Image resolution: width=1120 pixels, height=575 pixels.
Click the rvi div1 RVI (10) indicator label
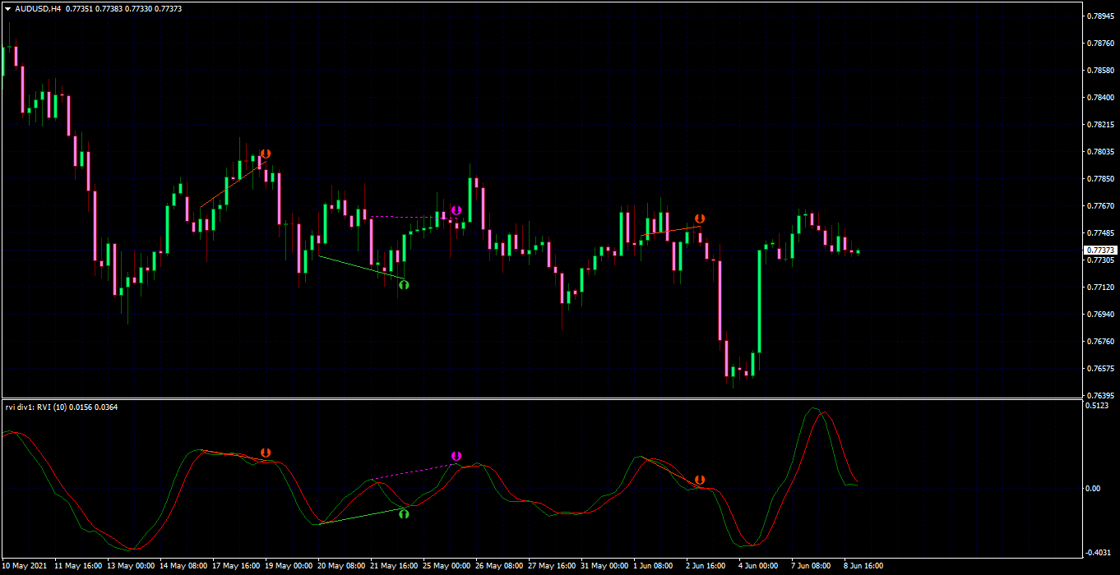pos(62,407)
